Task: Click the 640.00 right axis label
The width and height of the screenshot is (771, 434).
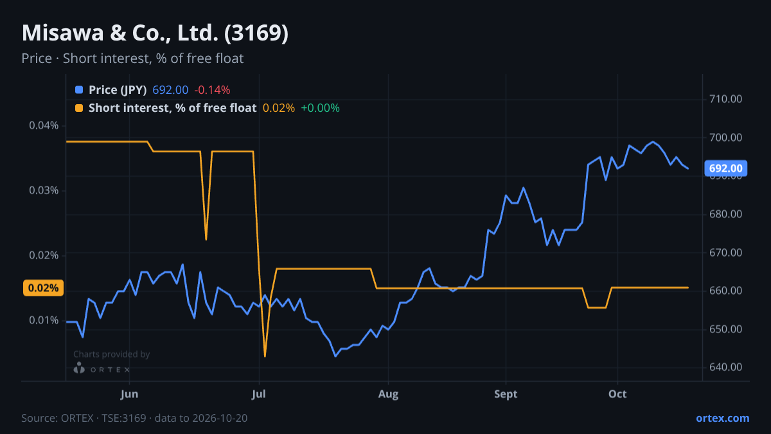Action: tap(726, 367)
